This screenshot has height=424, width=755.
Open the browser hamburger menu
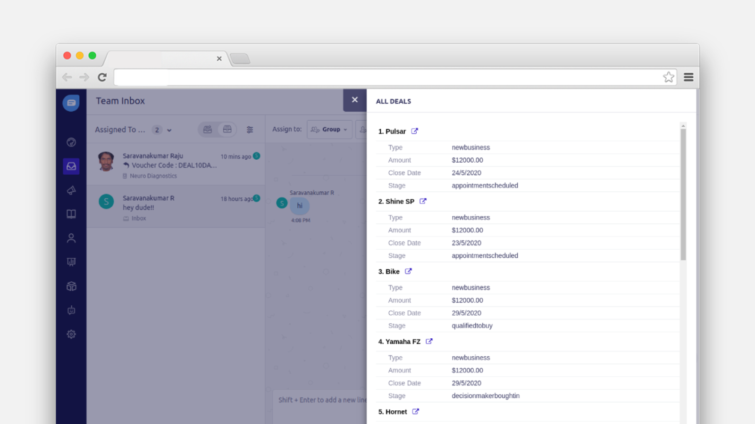click(x=688, y=77)
